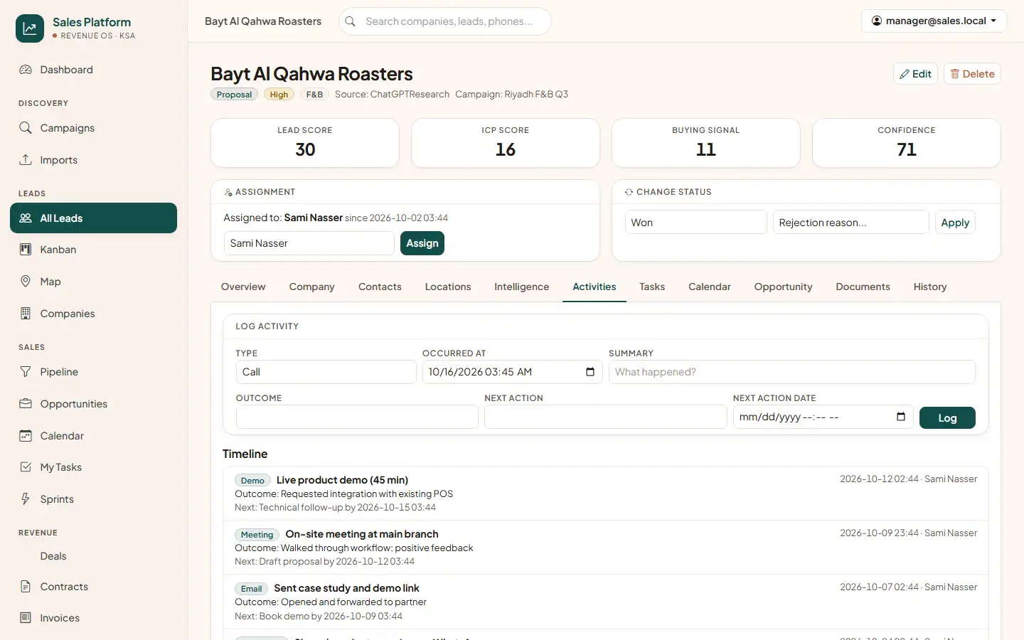
Task: Go to Campaigns in the sidebar
Action: click(93, 128)
